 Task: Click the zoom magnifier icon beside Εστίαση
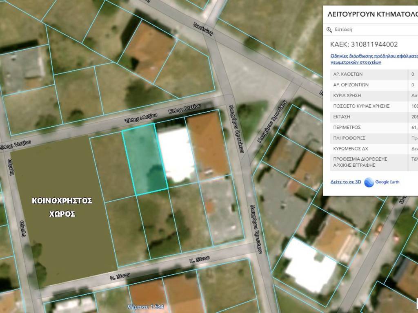(x=329, y=30)
